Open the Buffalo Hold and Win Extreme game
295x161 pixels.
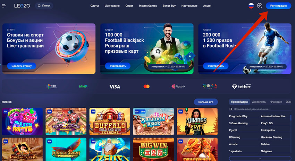(x=110, y=122)
